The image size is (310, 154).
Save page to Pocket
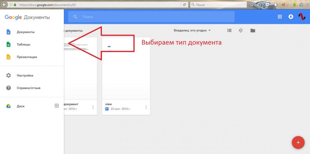click(267, 5)
